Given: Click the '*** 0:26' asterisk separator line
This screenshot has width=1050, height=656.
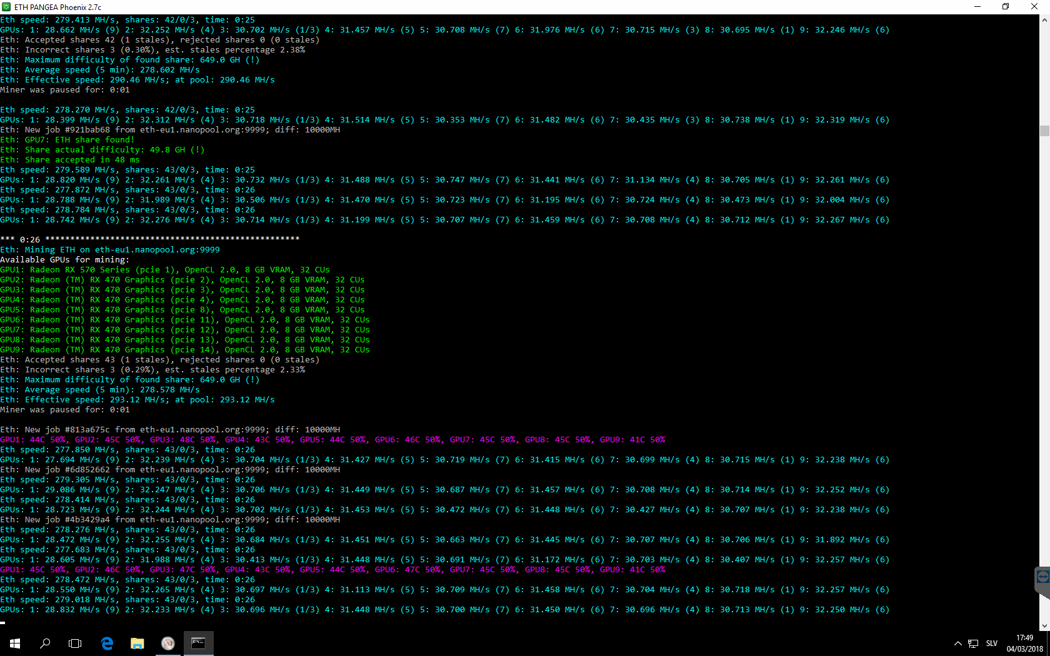Looking at the screenshot, I should tap(150, 239).
